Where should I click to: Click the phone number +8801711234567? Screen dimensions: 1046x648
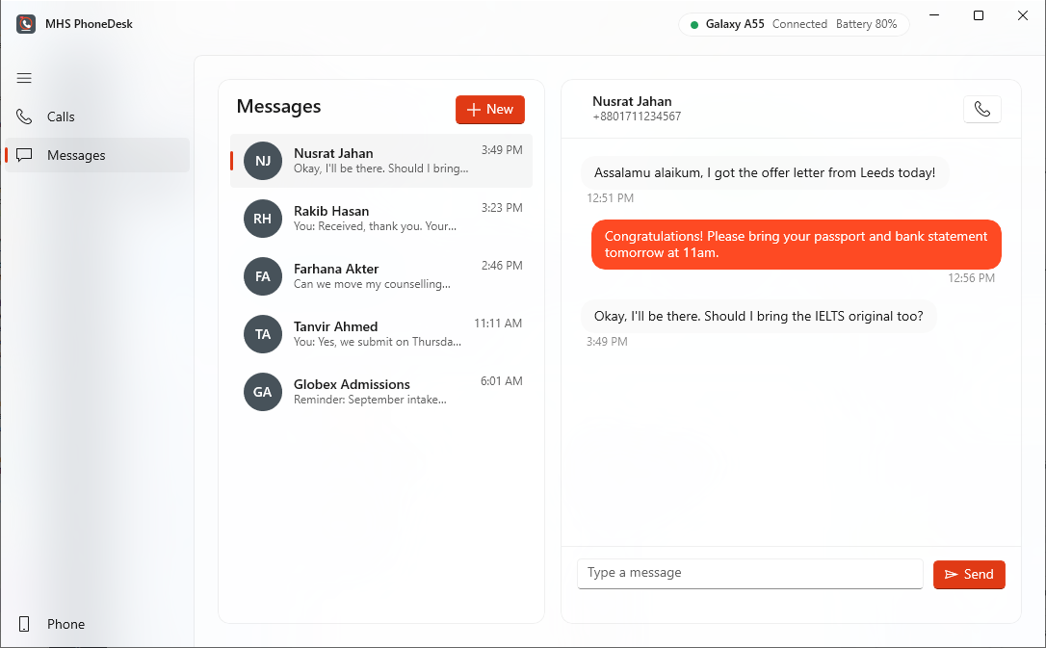tap(637, 117)
